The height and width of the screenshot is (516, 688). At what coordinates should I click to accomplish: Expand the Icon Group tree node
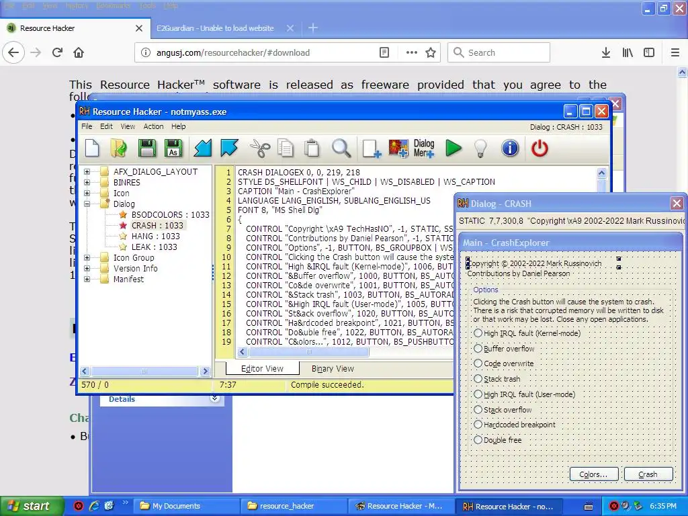pos(87,257)
